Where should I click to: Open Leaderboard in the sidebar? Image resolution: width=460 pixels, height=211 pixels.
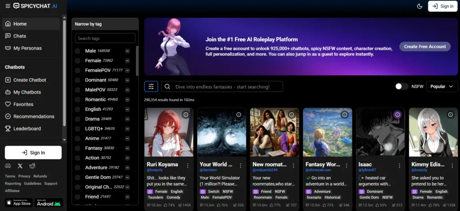point(27,129)
